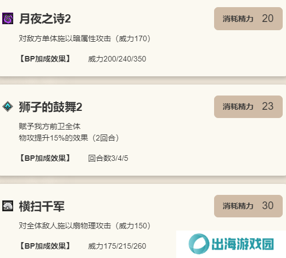Click the fan weapon skill icon

[x=8, y=206]
